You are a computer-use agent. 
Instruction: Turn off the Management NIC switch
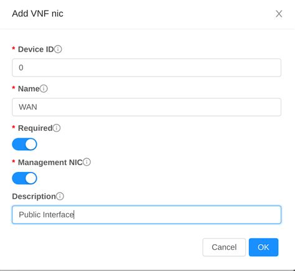24,178
